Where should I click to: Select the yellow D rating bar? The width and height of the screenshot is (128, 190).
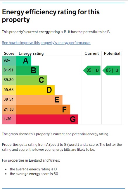click(35, 90)
